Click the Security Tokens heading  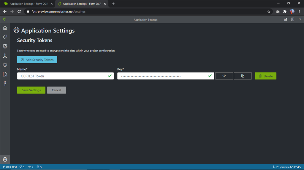click(x=35, y=40)
